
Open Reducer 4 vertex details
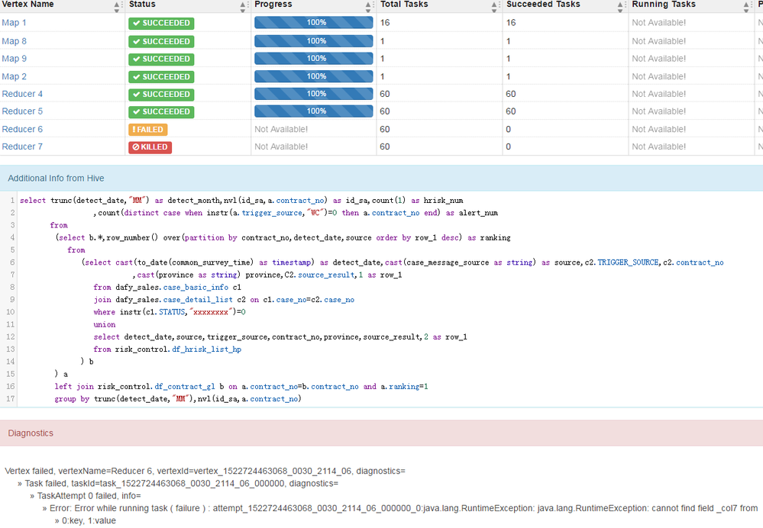coord(22,94)
